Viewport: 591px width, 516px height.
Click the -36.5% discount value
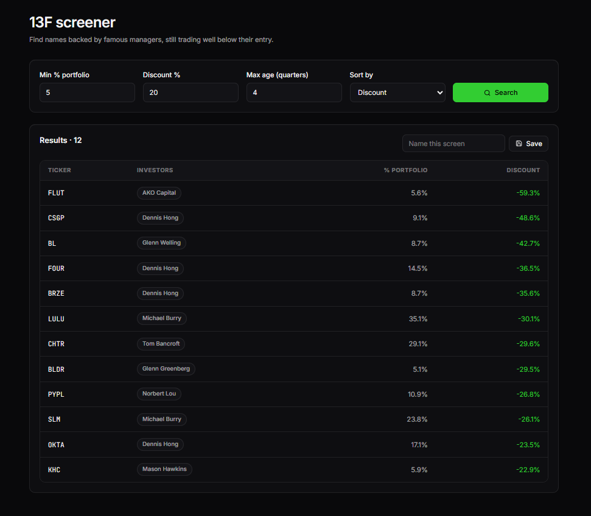coord(528,268)
